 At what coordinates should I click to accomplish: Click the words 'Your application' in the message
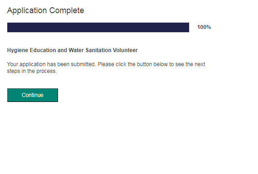(26, 64)
